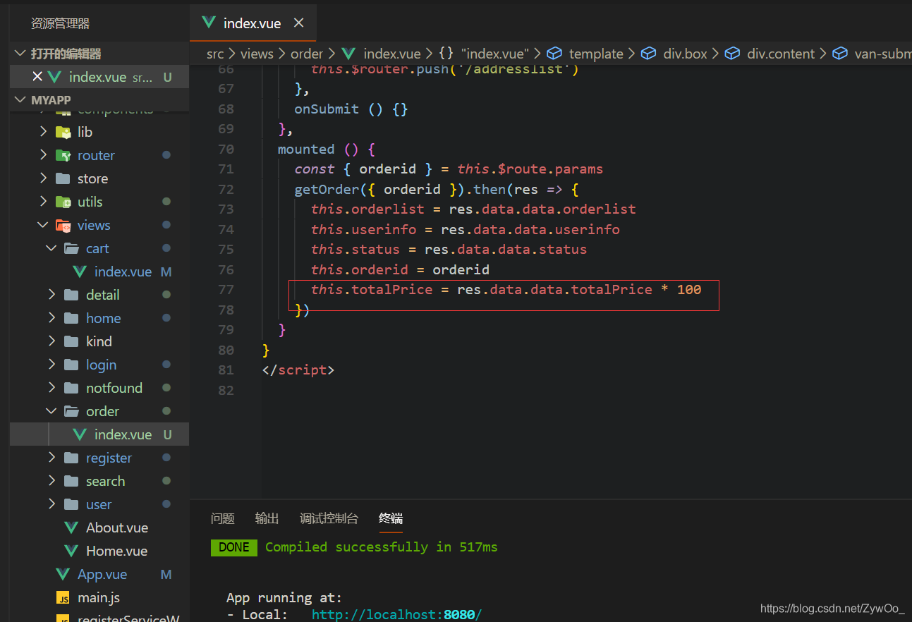912x622 pixels.
Task: Click the store folder icon
Action: pos(63,178)
